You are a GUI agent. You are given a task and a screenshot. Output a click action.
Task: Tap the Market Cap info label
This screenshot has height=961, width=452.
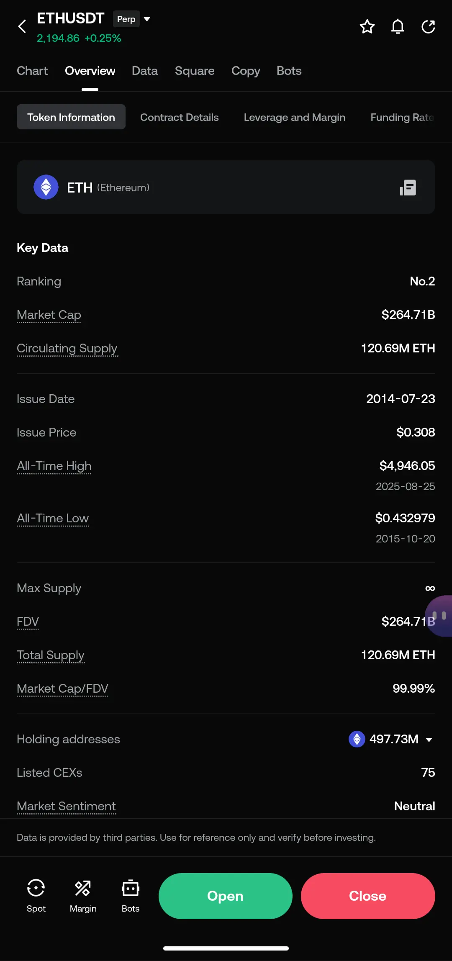click(x=49, y=315)
